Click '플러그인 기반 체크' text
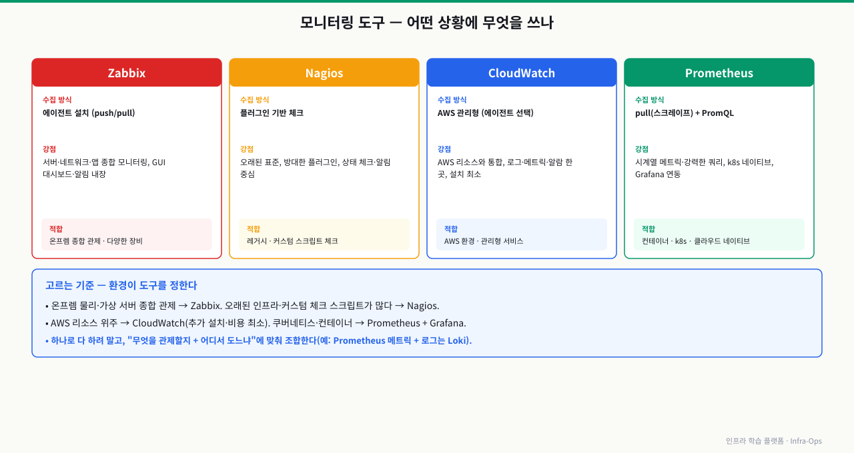The image size is (854, 453). (x=272, y=113)
